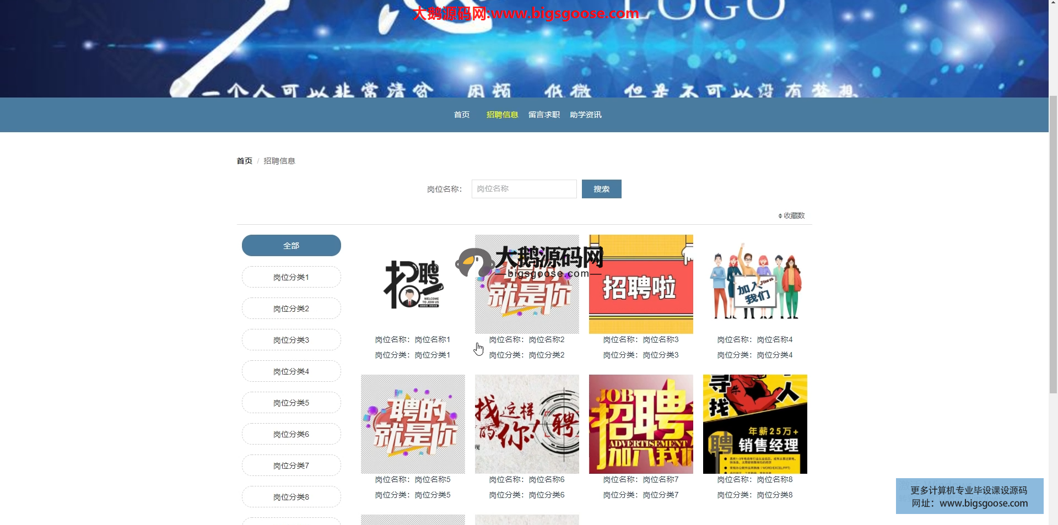Click the 岗位名称6 red ink-style thumbnail
1058x525 pixels.
pyautogui.click(x=527, y=424)
